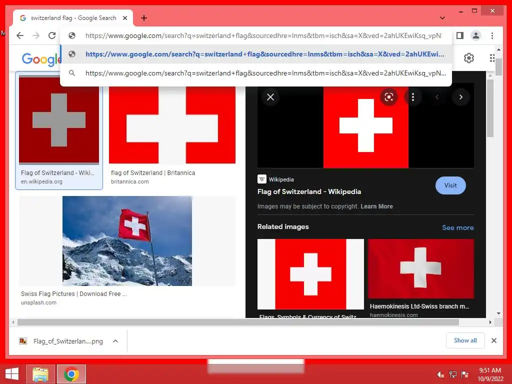512x384 pixels.
Task: Open downloaded Flag_of_Switzerlan....png file
Action: pos(68,341)
